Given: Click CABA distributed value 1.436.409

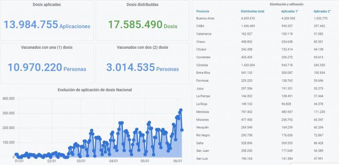Looking at the screenshot, I should pos(248,26).
